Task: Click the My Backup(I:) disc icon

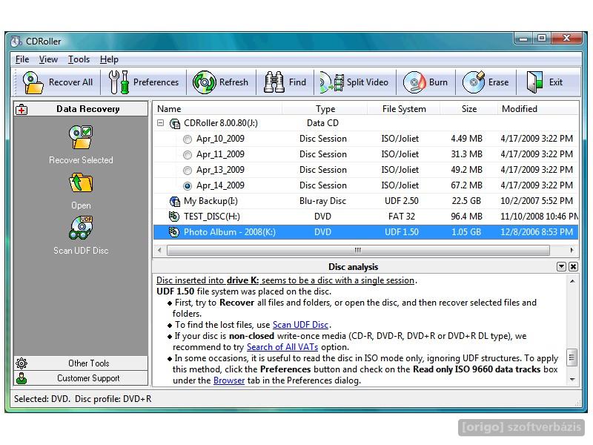Action: click(x=175, y=201)
